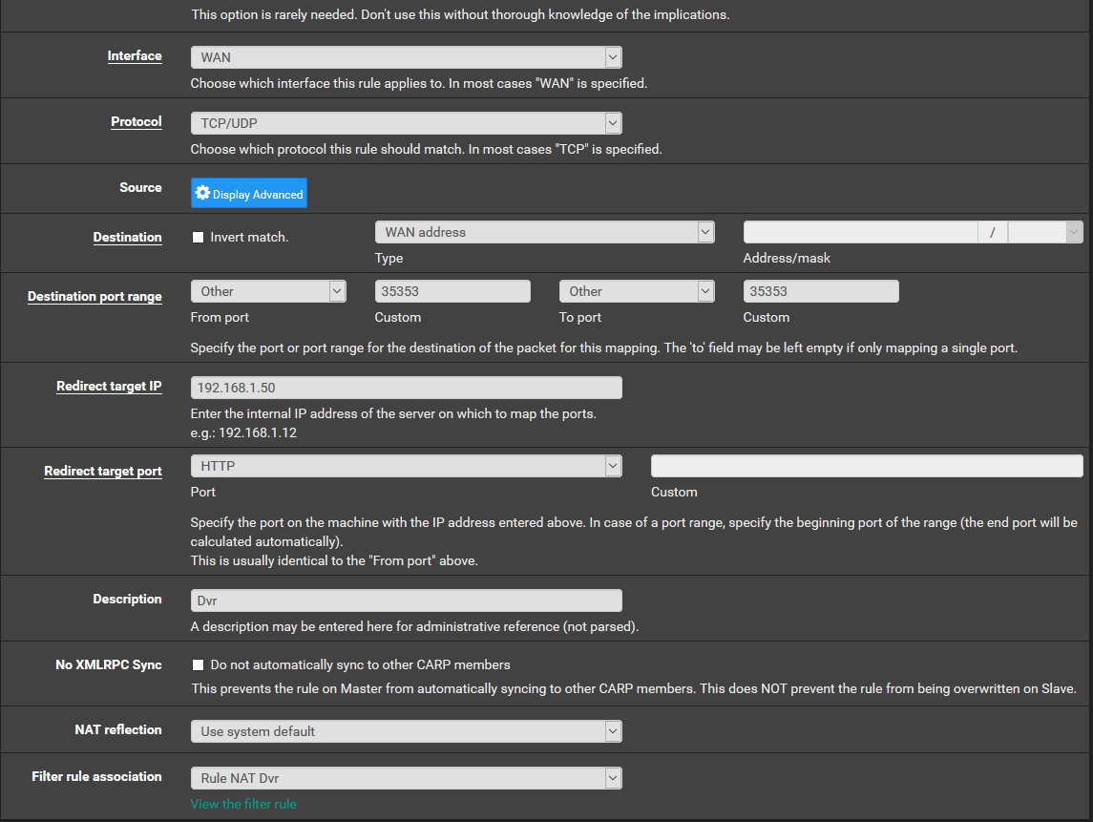The height and width of the screenshot is (822, 1093).
Task: Click the From port Custom field
Action: click(452, 291)
